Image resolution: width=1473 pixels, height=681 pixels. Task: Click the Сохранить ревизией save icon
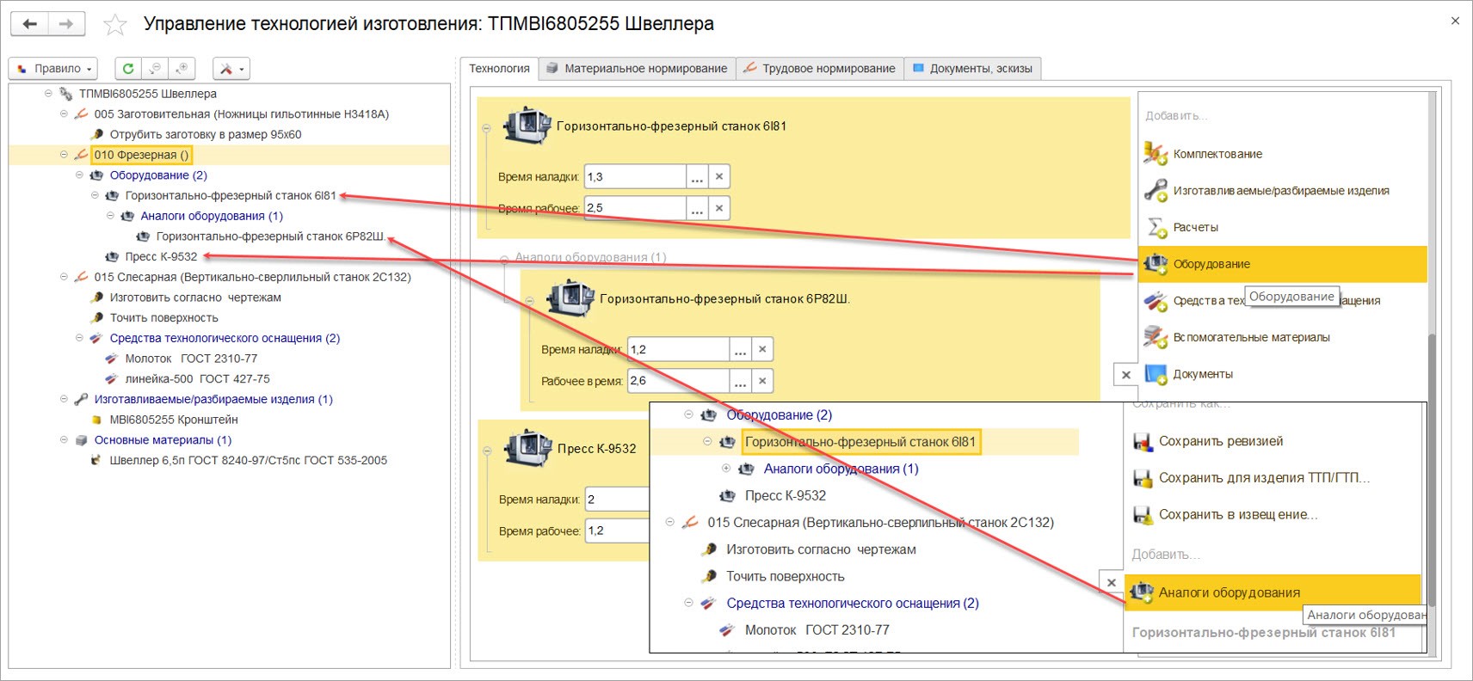point(1143,442)
